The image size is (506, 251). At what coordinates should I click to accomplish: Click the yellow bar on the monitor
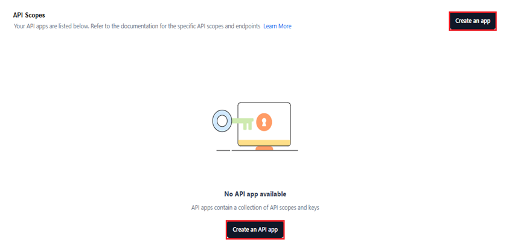tap(264, 142)
